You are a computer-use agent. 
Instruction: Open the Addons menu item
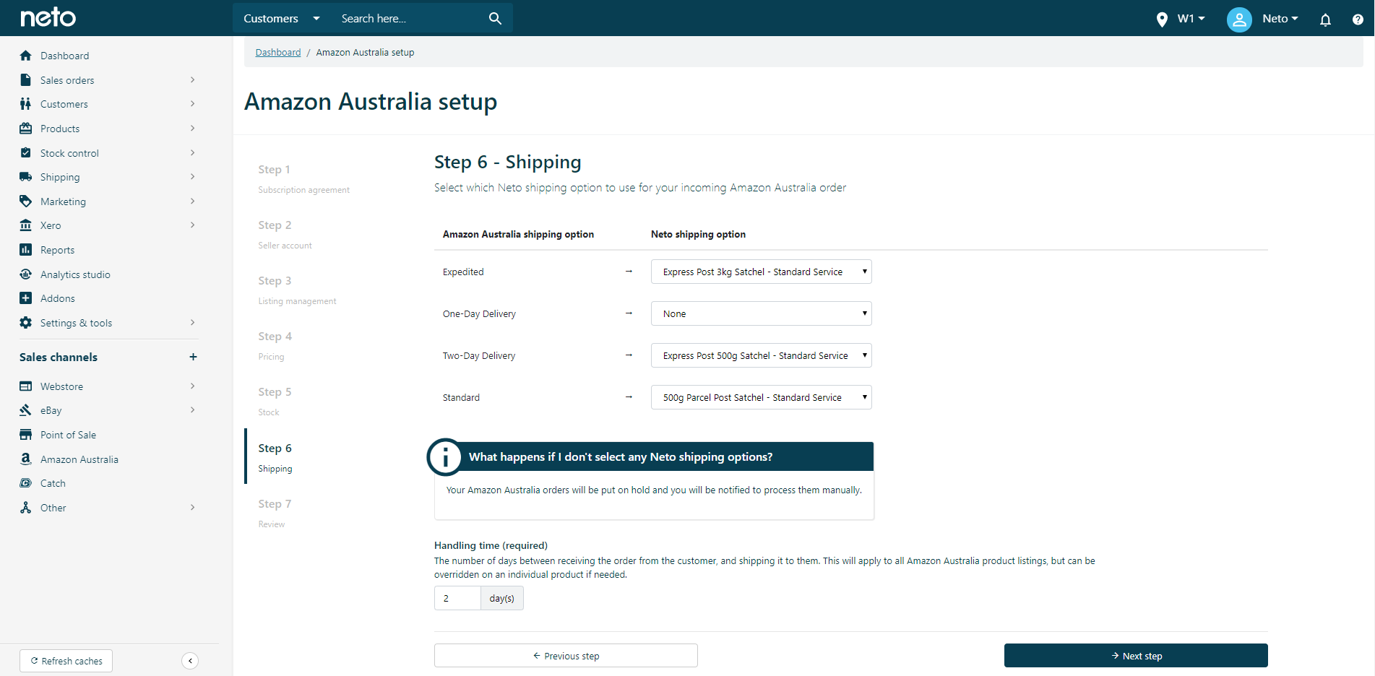click(x=58, y=298)
